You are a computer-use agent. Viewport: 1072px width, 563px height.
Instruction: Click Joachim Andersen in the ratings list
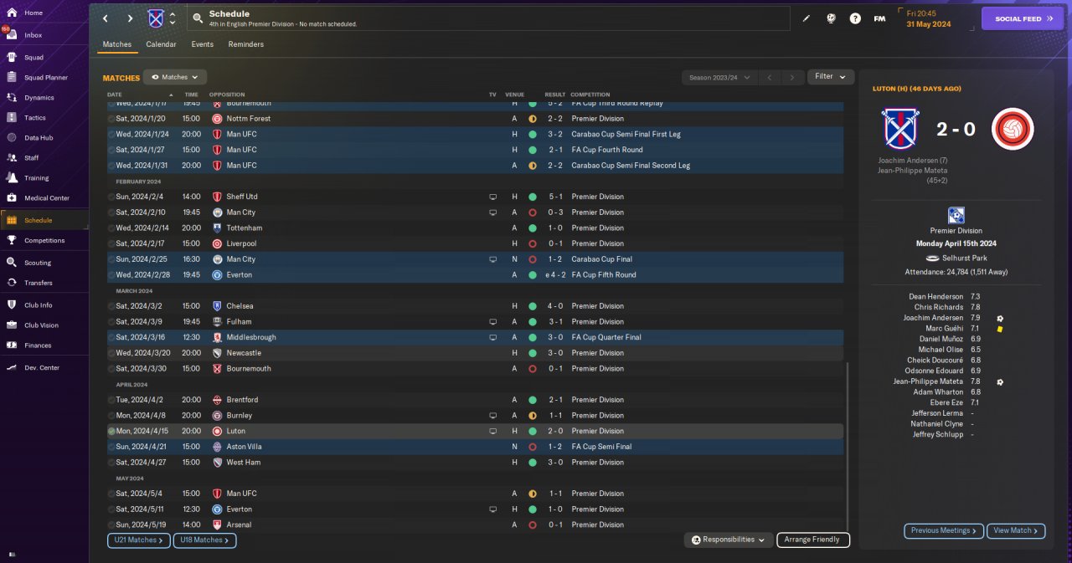coord(934,318)
